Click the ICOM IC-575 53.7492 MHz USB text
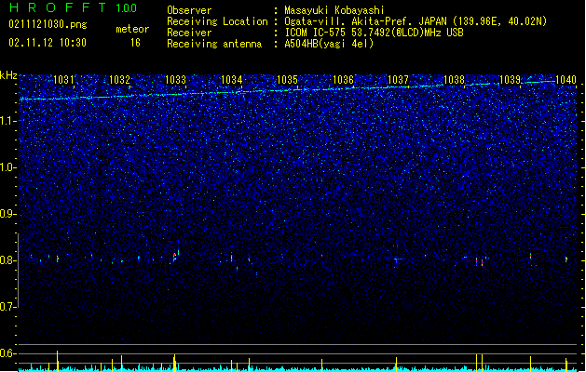The height and width of the screenshot is (372, 586). click(x=375, y=33)
